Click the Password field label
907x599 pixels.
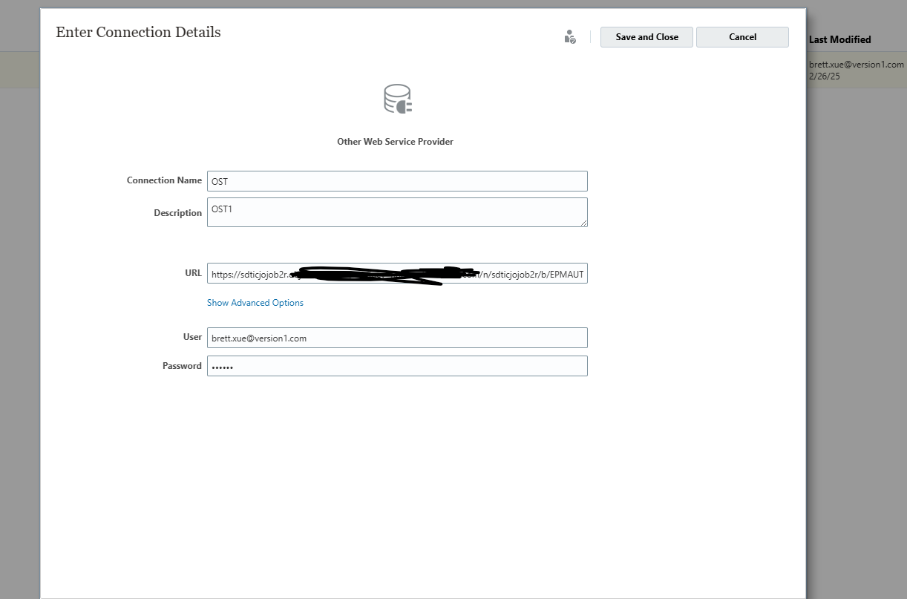point(182,365)
